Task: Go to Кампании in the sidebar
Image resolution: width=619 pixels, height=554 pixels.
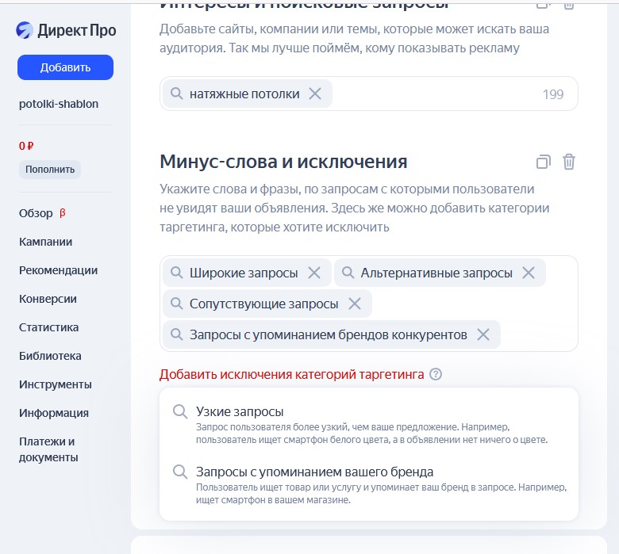Action: [x=45, y=242]
